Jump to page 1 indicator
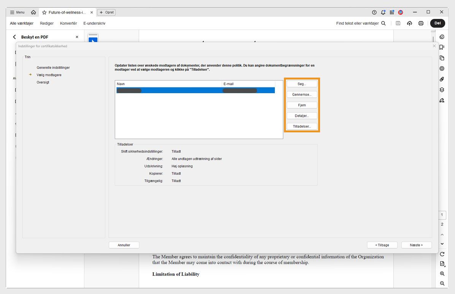Screen dimensions: 455x294 click(x=442, y=215)
